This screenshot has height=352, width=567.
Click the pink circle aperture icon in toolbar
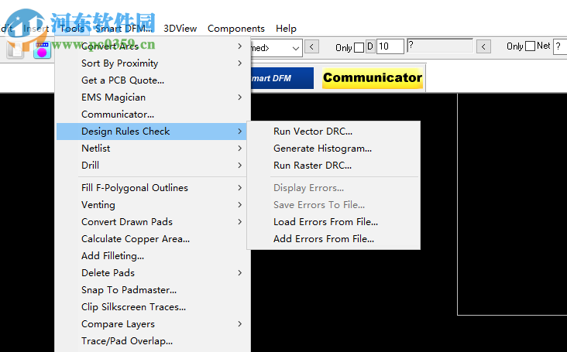[43, 50]
